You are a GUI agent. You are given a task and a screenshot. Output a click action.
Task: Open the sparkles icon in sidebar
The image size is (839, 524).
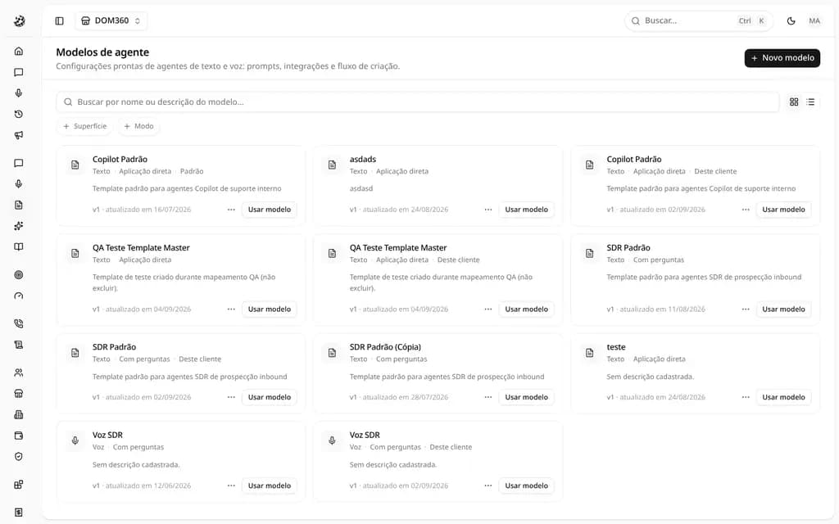(19, 226)
